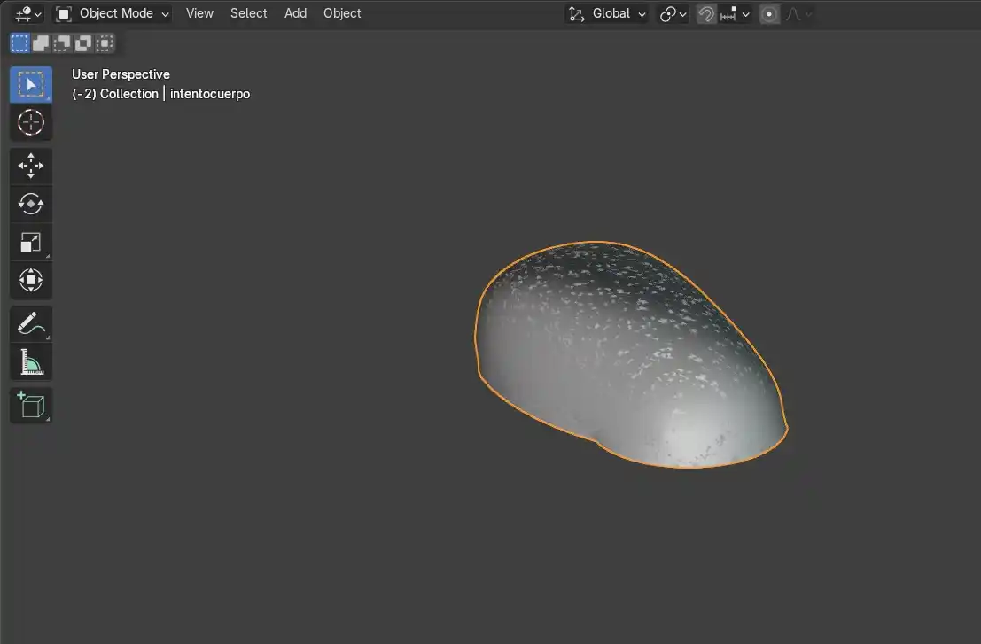This screenshot has height=644, width=981.
Task: Open the editor type selector
Action: point(28,14)
